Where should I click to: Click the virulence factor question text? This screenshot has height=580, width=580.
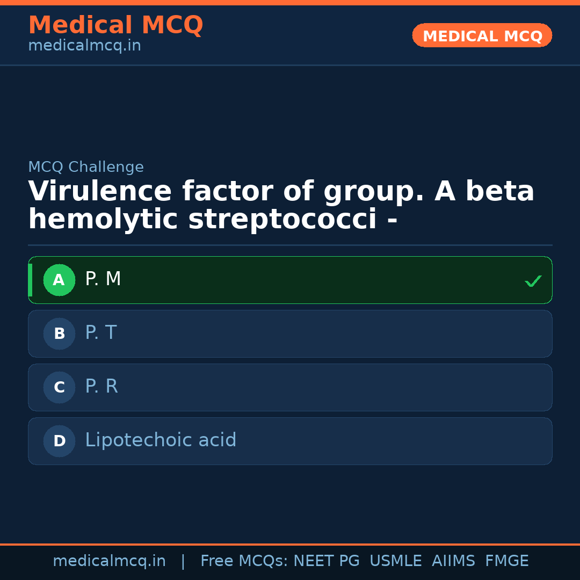281,206
